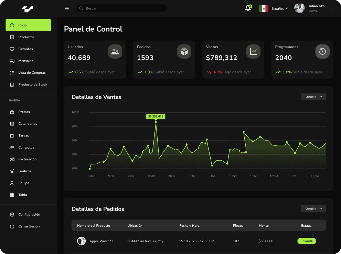Open the Productos sidebar page
This screenshot has height=254, width=341.
point(26,37)
